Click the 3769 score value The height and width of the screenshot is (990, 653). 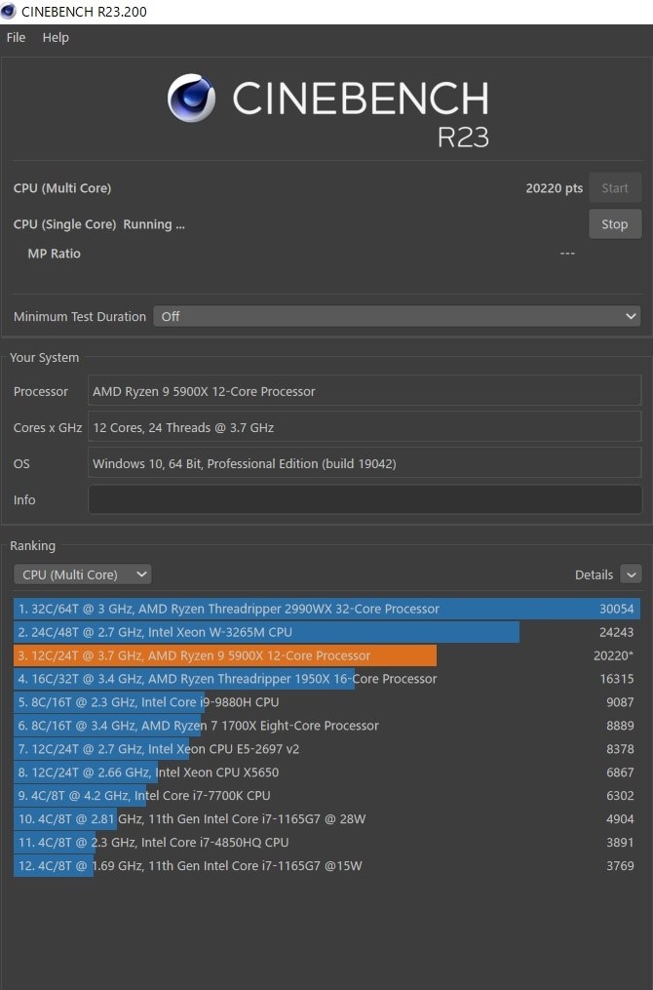(620, 865)
